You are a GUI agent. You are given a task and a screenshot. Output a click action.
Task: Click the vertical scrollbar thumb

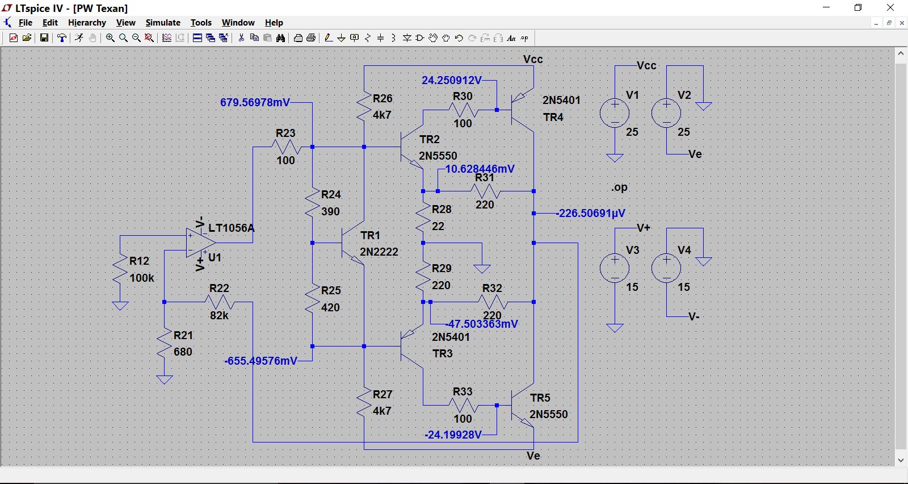901,256
